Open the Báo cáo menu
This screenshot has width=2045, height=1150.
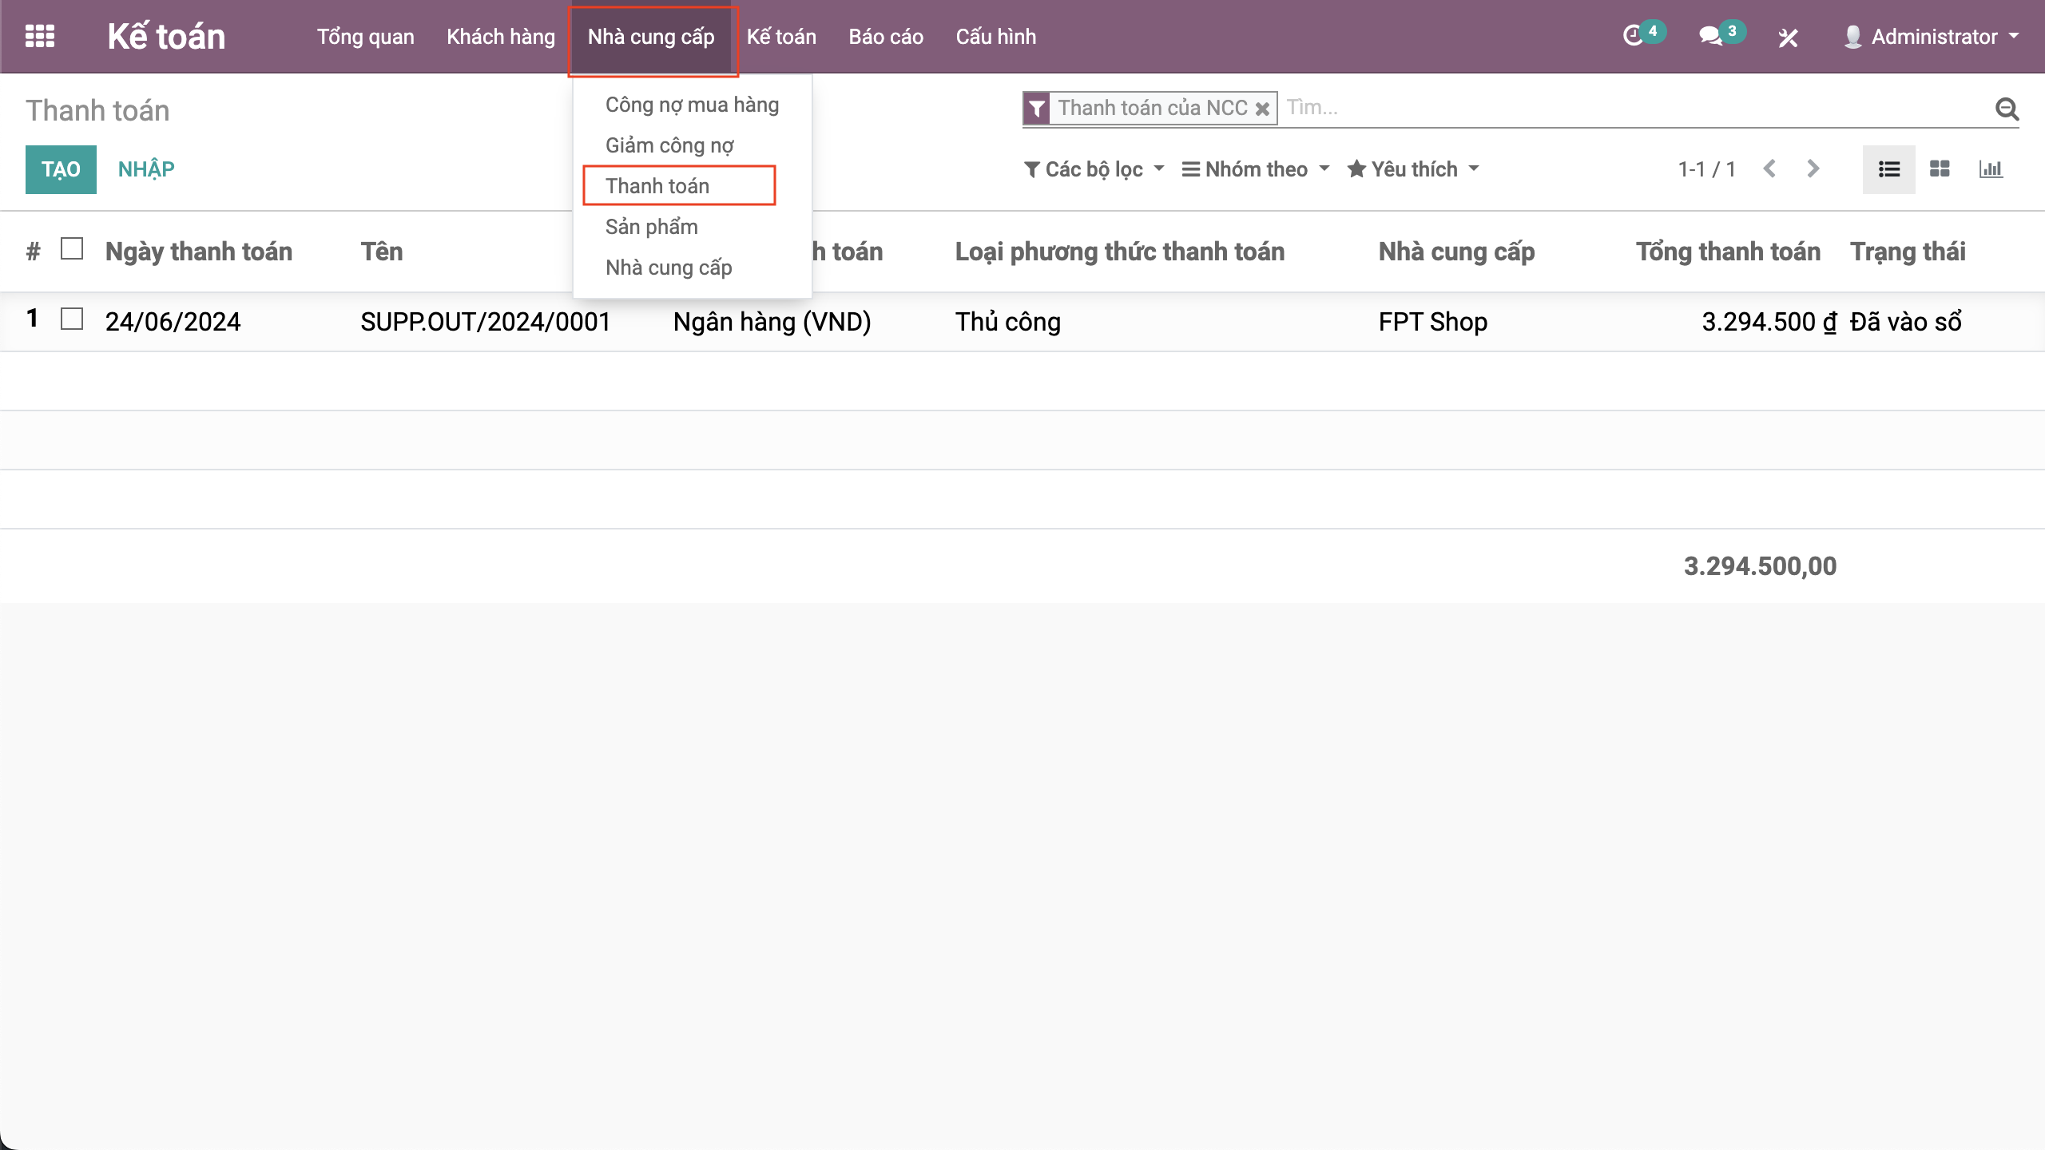[x=885, y=37]
